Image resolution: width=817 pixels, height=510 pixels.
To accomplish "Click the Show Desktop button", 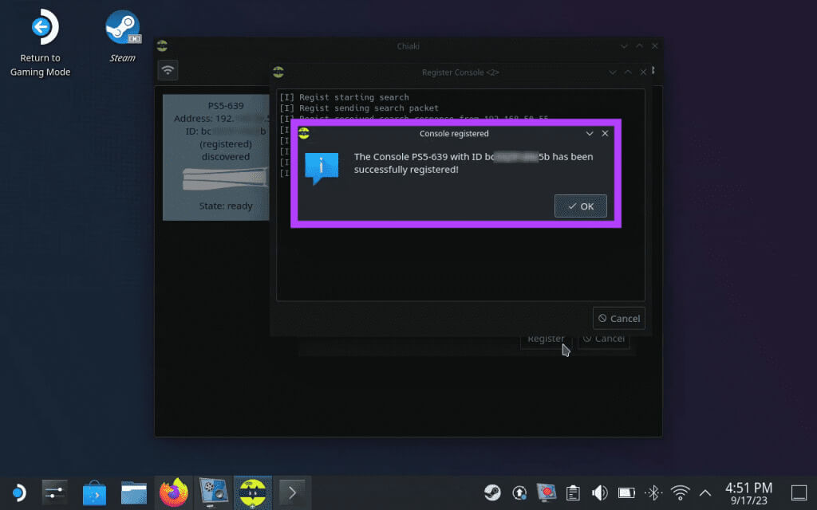I will (x=799, y=492).
